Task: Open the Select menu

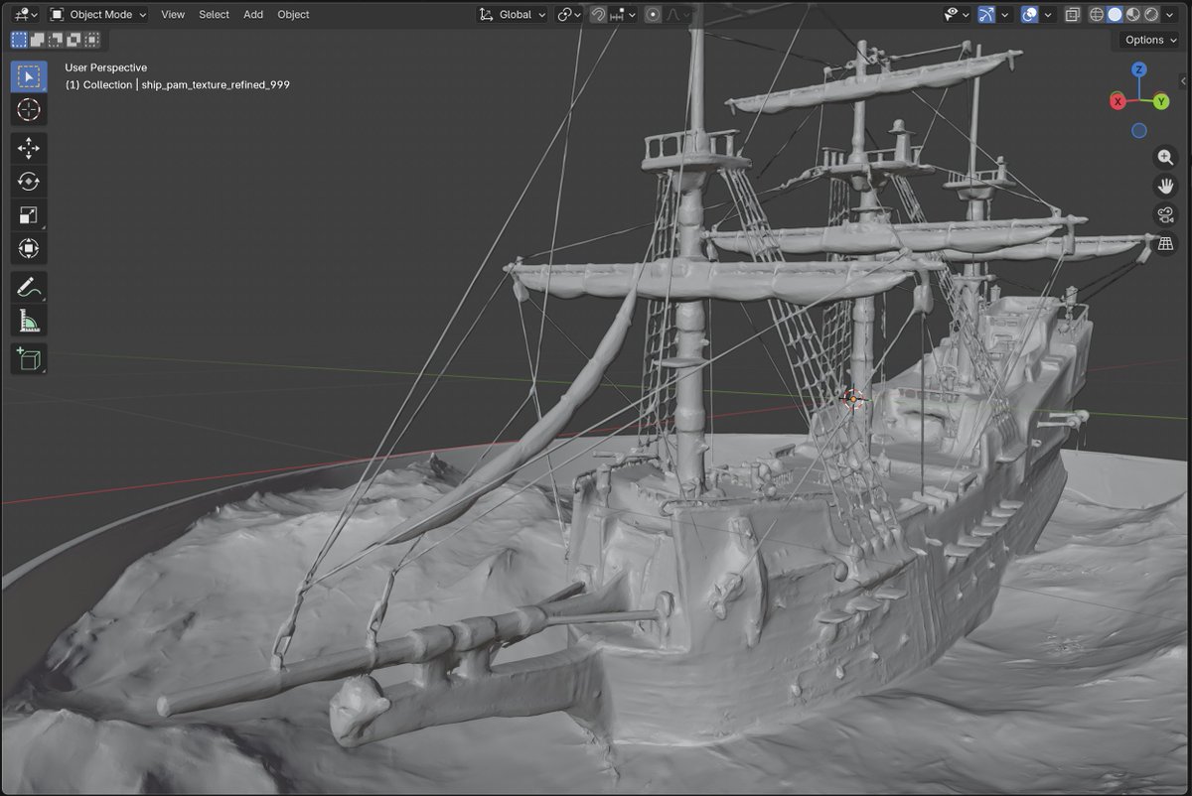Action: [214, 15]
